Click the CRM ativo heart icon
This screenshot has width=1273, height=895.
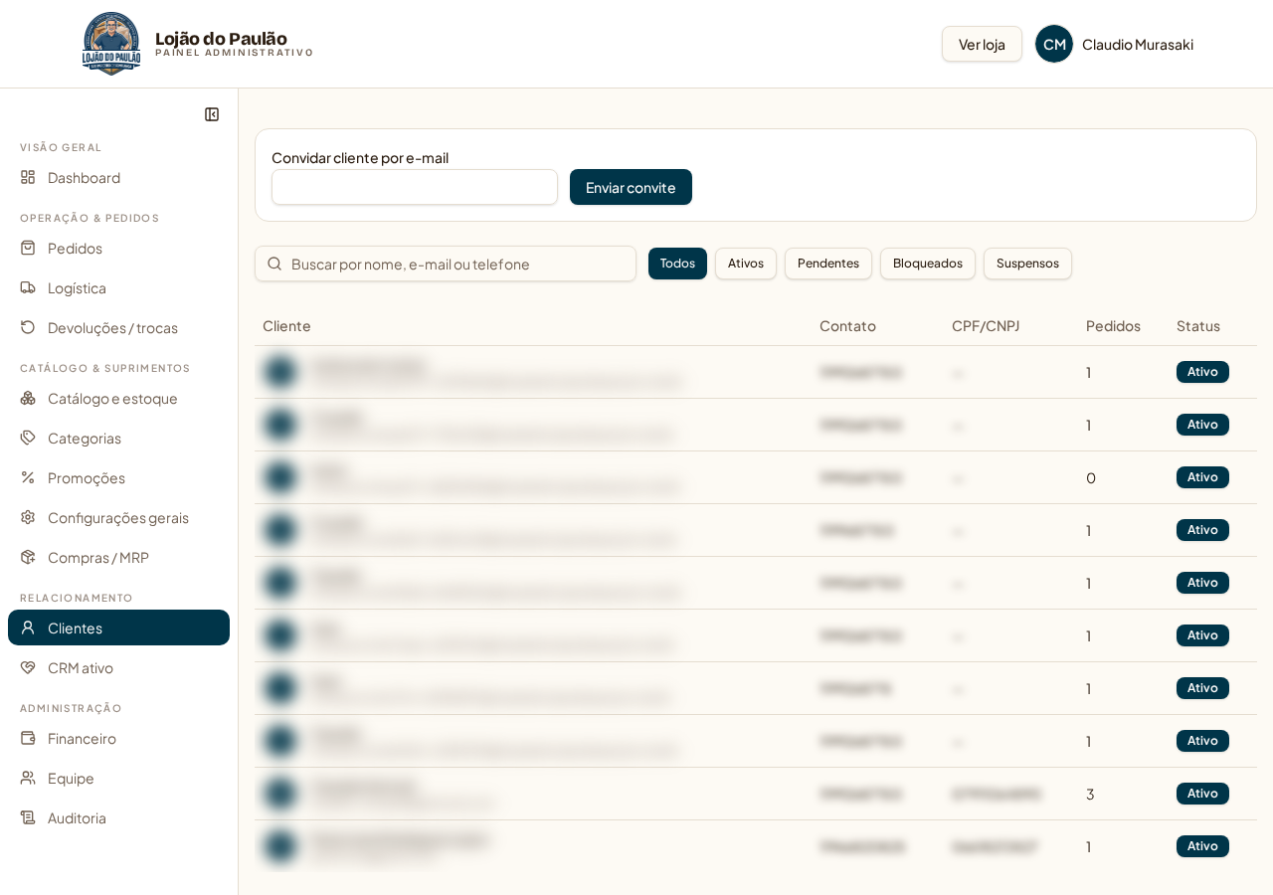pos(28,667)
